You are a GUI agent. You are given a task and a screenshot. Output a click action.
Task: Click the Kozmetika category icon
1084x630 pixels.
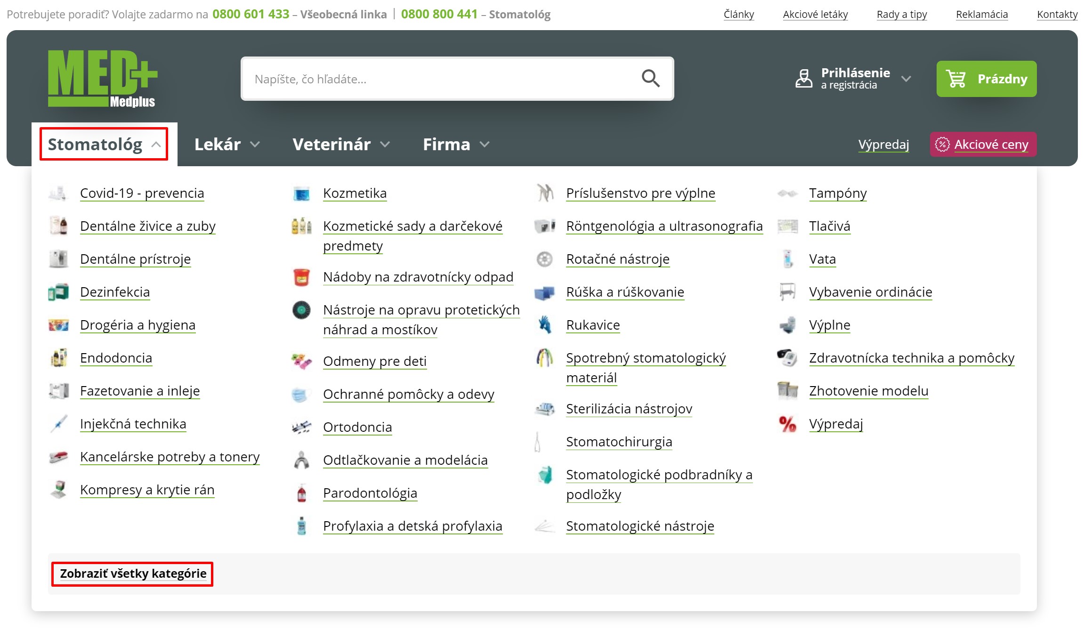pos(301,193)
